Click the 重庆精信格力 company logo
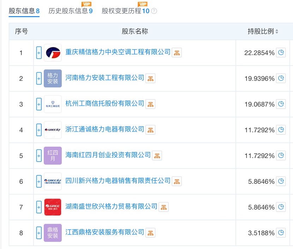Image resolution: width=293 pixels, height=249 pixels. tap(53, 53)
